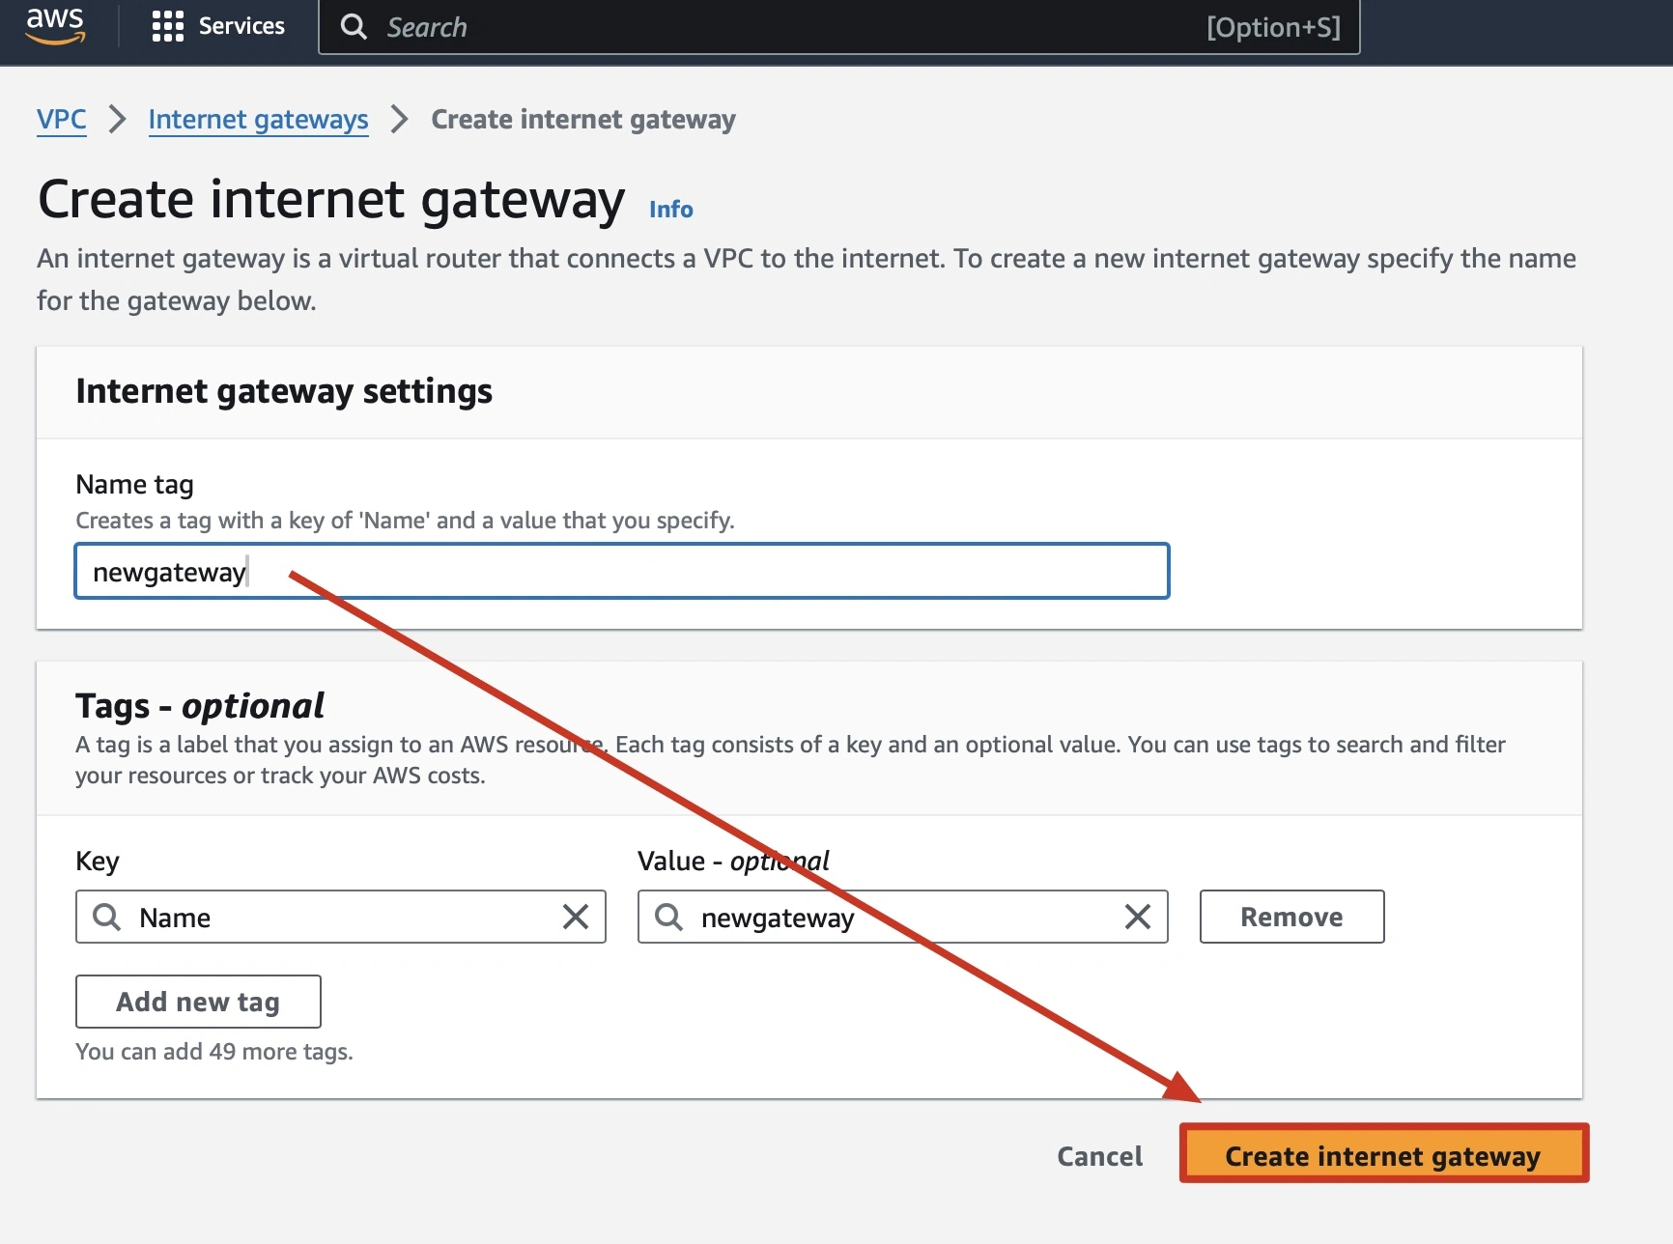Focus the tag Key combo box
The height and width of the screenshot is (1244, 1673).
click(338, 917)
